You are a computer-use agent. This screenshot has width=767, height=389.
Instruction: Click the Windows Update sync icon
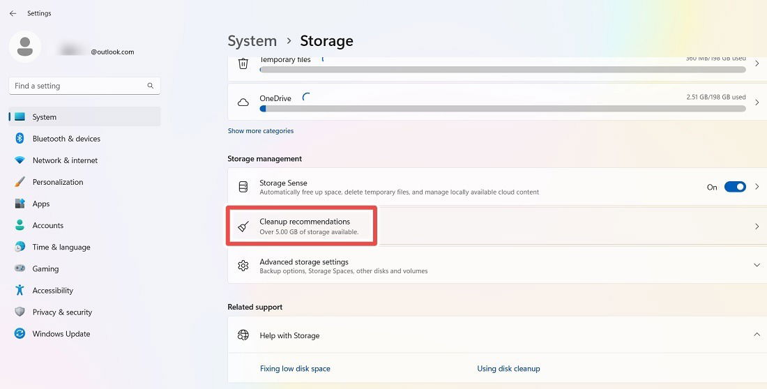click(x=20, y=334)
